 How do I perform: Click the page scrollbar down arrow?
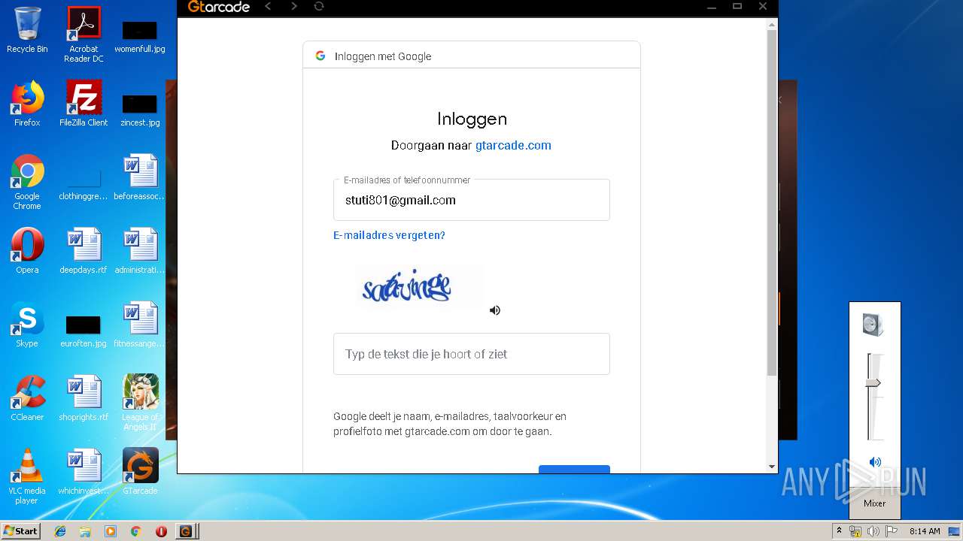(771, 467)
